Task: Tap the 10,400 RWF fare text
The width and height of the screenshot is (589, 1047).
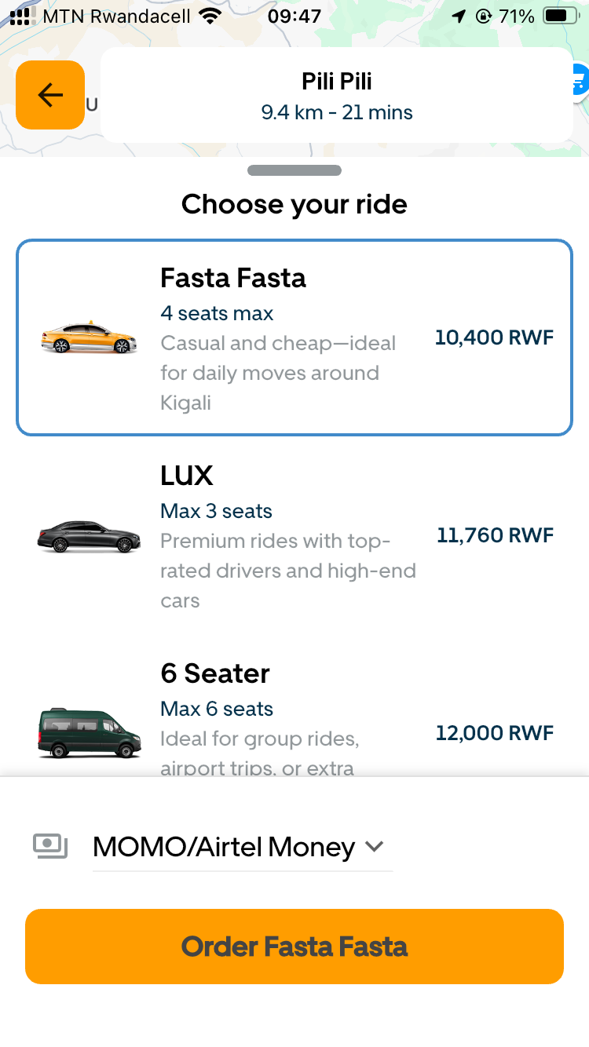Action: pos(494,337)
